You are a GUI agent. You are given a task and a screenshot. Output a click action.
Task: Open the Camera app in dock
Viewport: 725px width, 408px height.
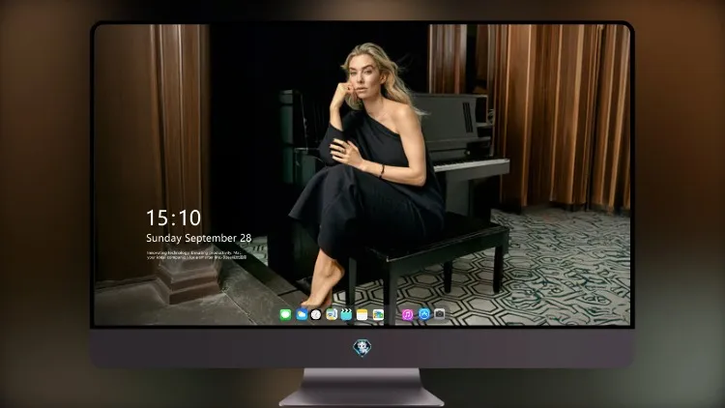[440, 314]
